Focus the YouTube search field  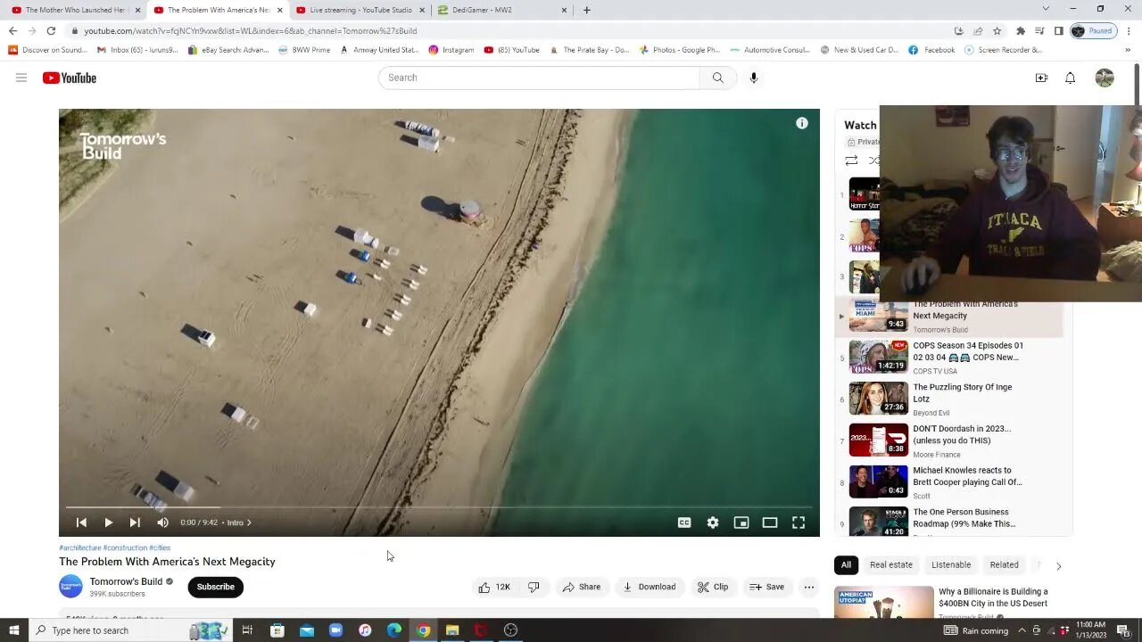pos(539,78)
